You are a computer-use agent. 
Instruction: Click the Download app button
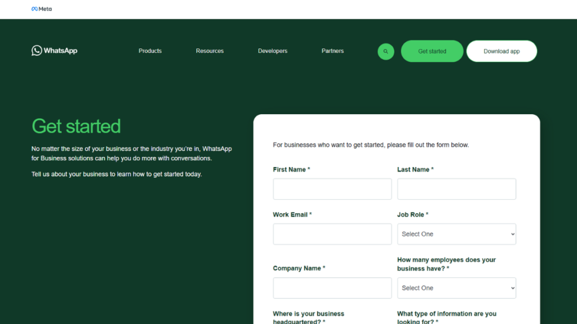click(x=501, y=51)
